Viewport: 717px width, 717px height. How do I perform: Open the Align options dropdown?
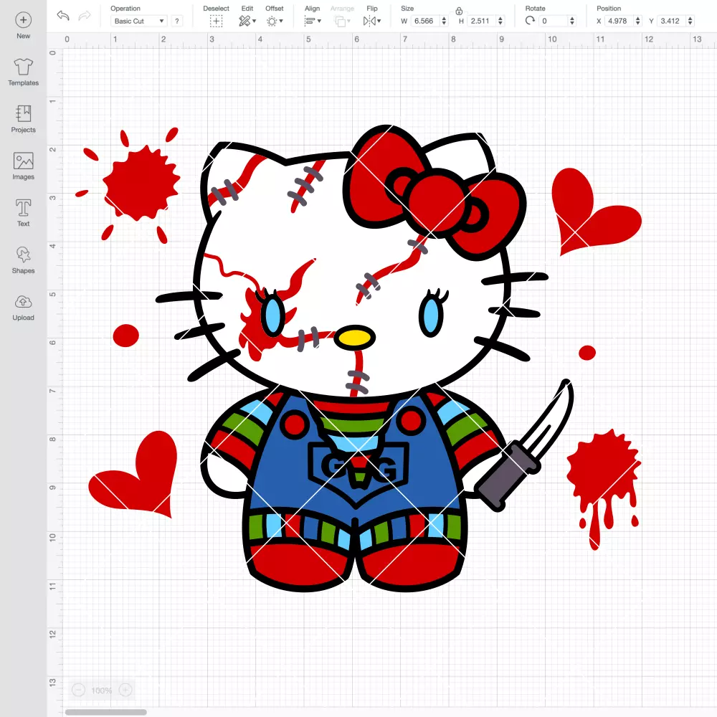(313, 21)
